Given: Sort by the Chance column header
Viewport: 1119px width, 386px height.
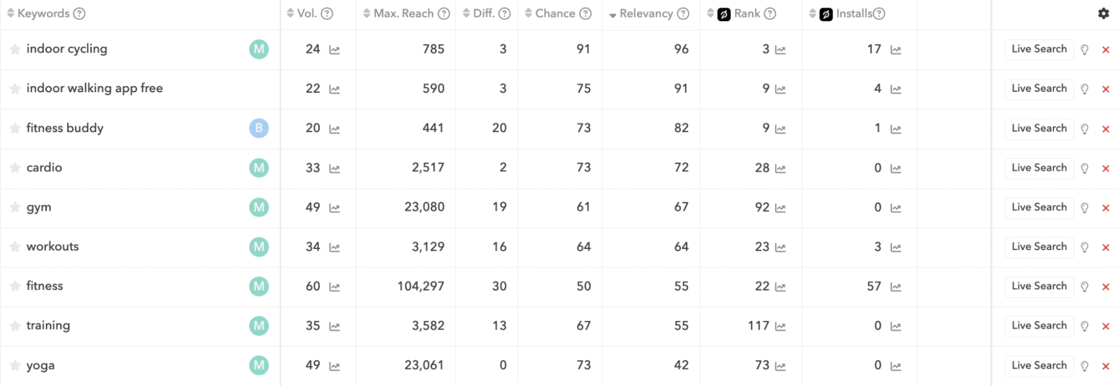Looking at the screenshot, I should click(555, 13).
